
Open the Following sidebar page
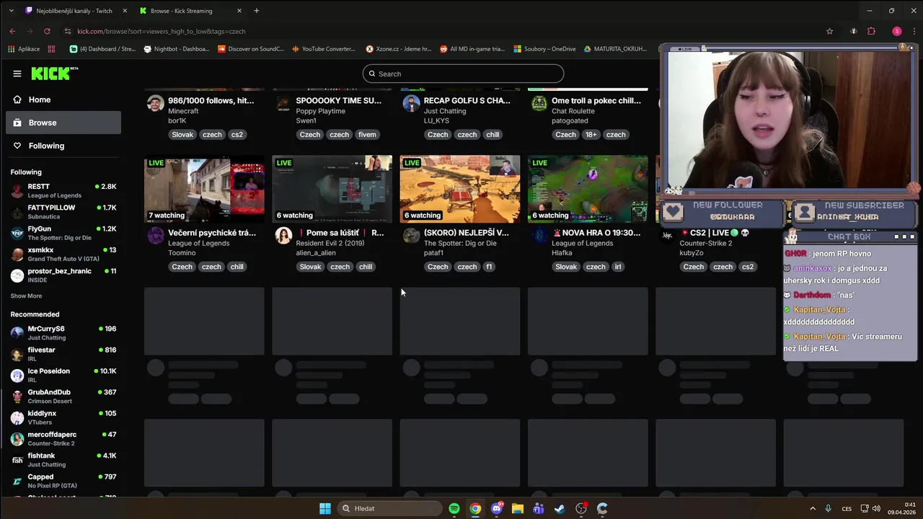(63, 146)
